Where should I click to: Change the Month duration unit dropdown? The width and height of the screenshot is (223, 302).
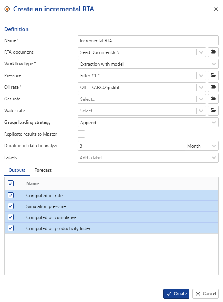[x=202, y=146]
